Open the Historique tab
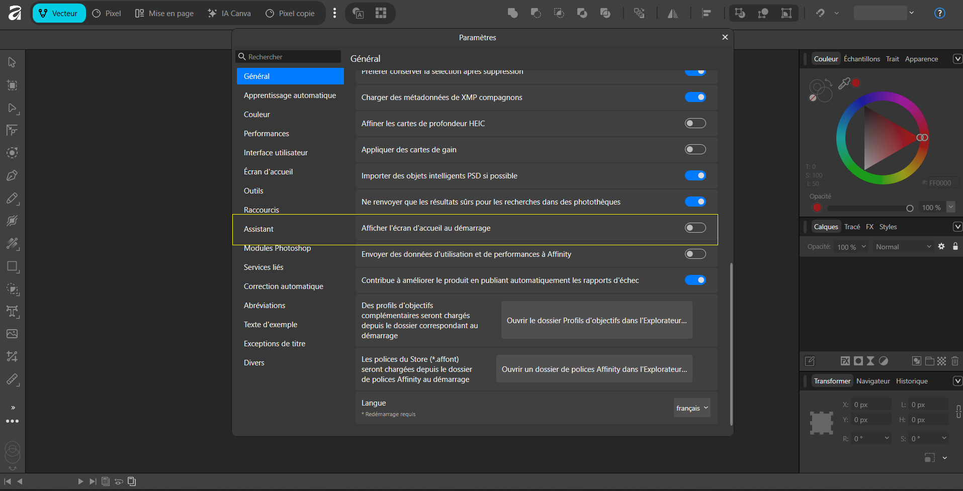 pos(912,381)
